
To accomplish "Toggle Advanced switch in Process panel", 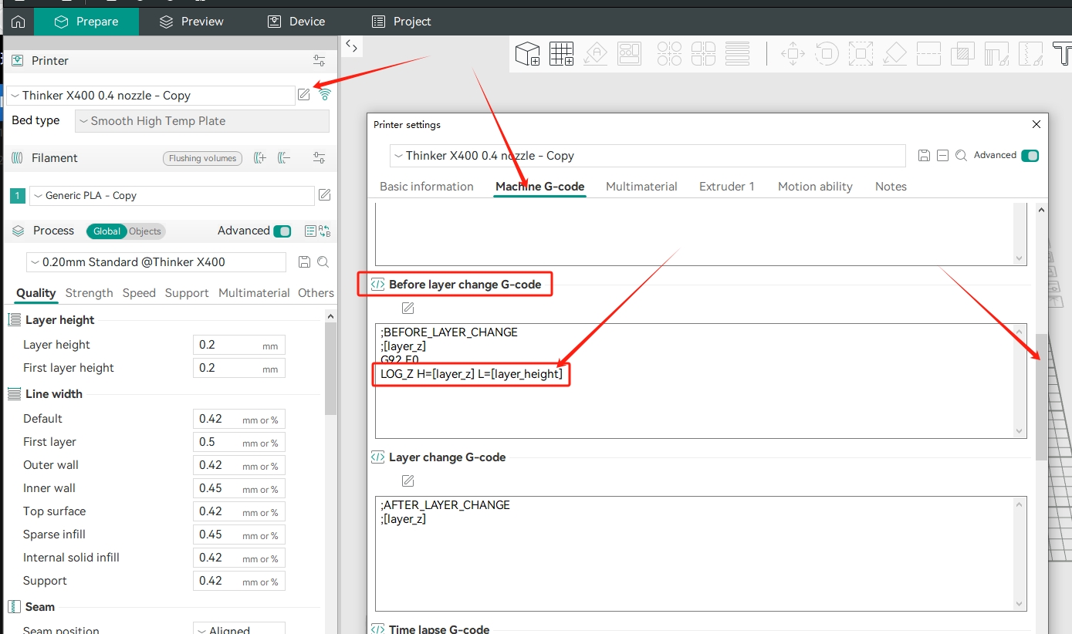I will (282, 231).
